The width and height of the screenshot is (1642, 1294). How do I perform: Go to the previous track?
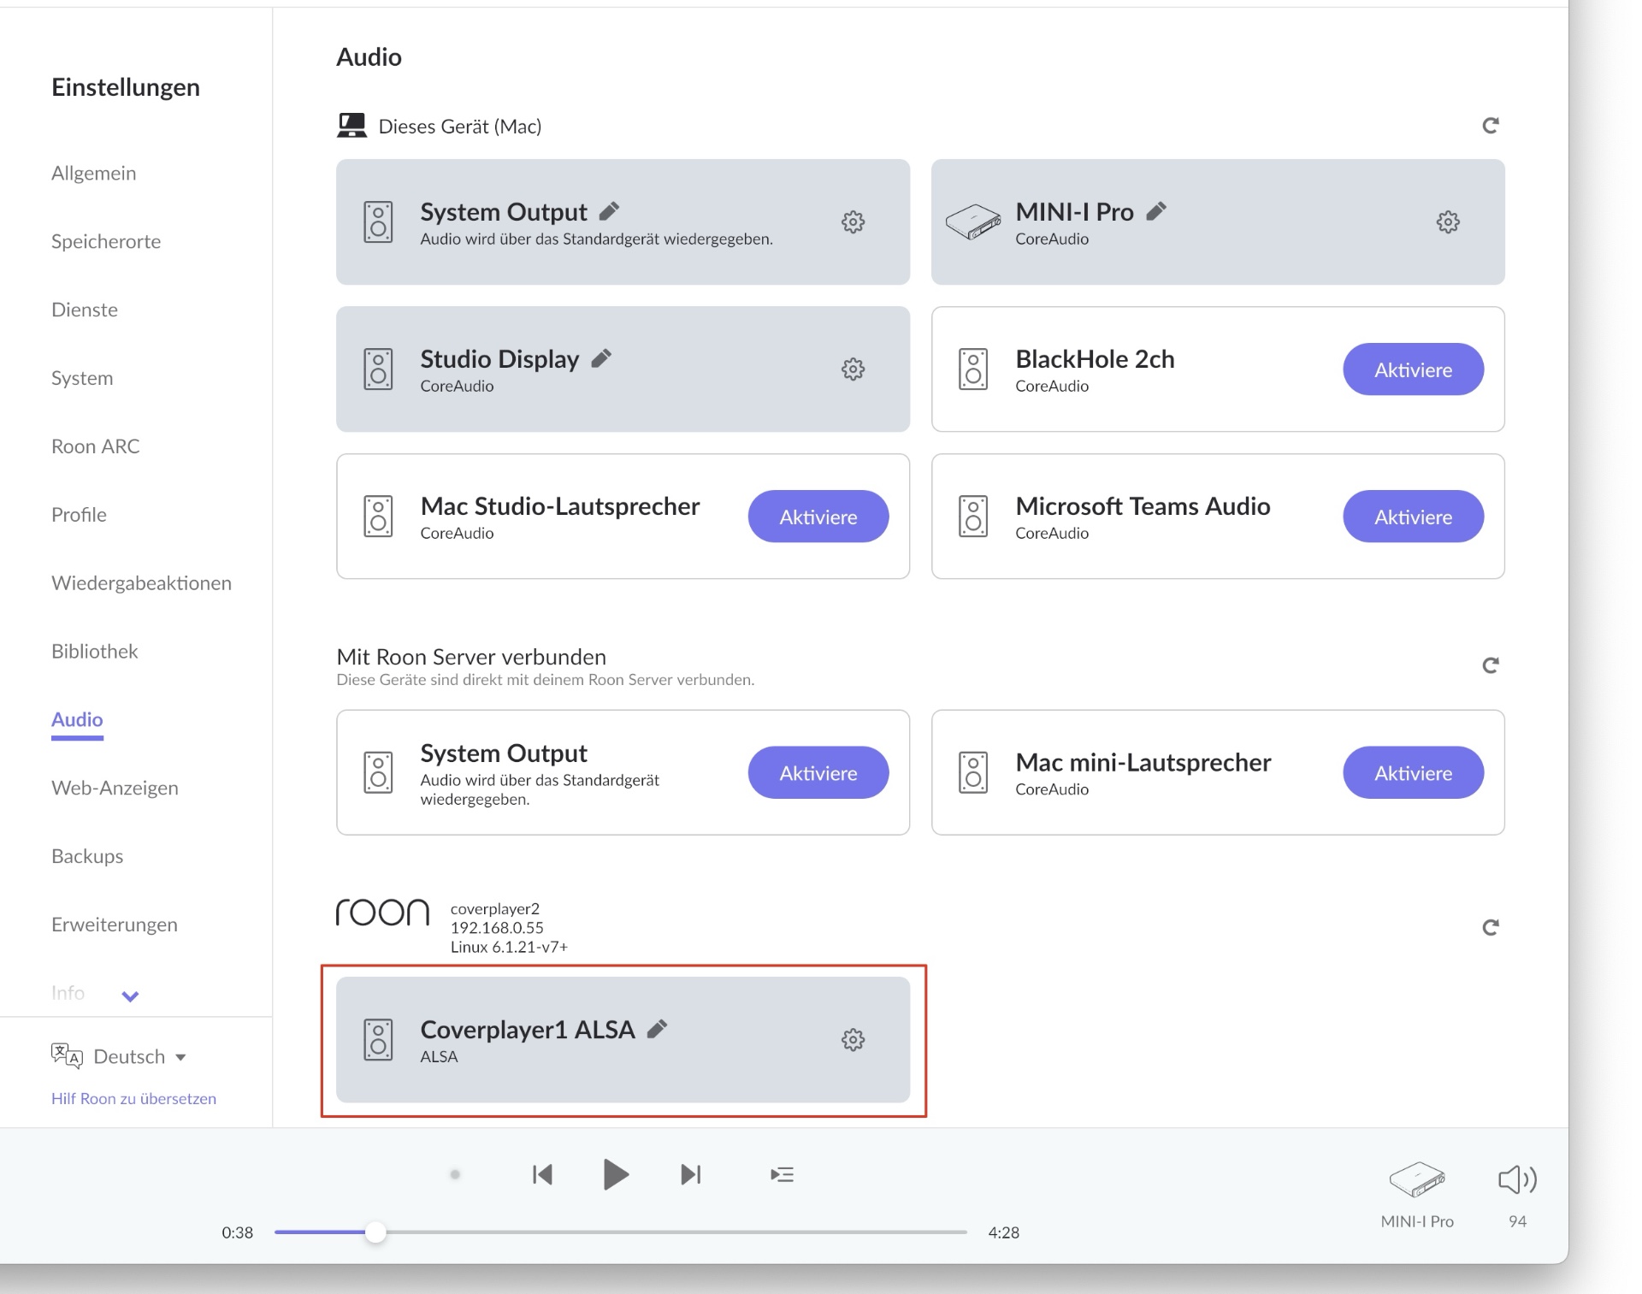pyautogui.click(x=542, y=1174)
